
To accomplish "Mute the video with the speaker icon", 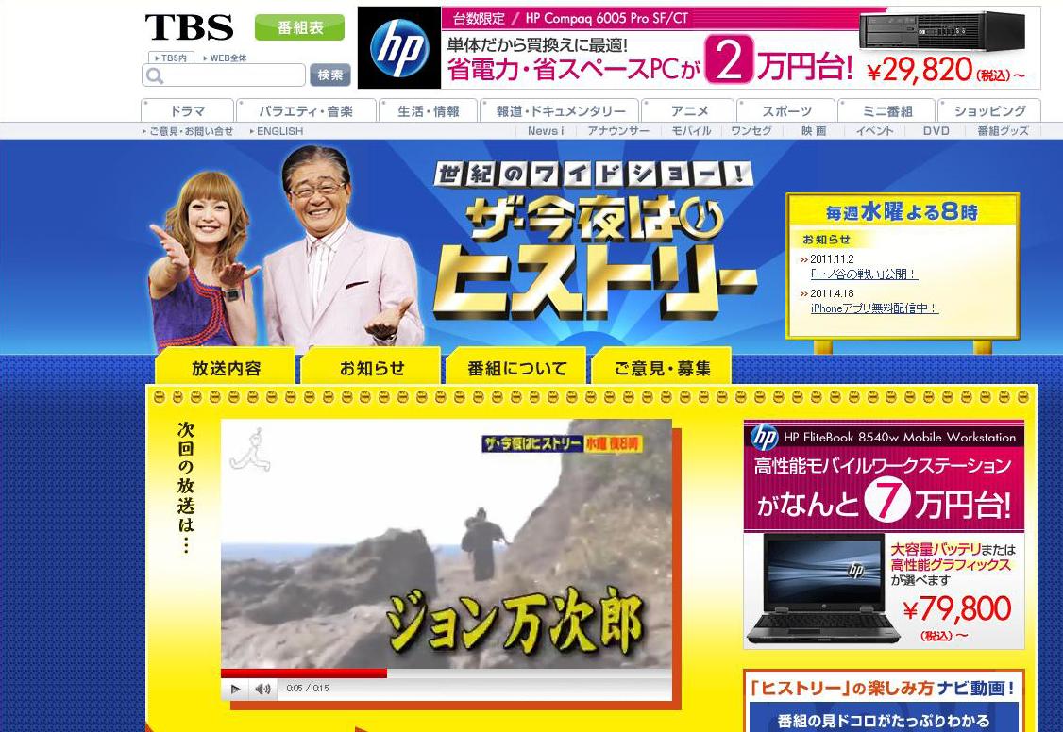I will (263, 689).
